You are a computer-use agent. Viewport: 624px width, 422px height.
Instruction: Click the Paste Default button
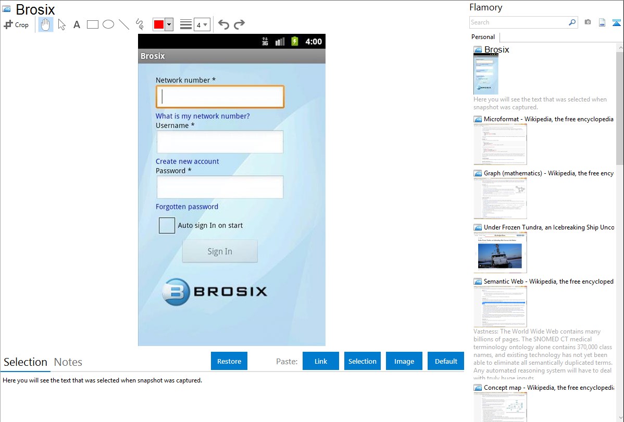pyautogui.click(x=446, y=361)
